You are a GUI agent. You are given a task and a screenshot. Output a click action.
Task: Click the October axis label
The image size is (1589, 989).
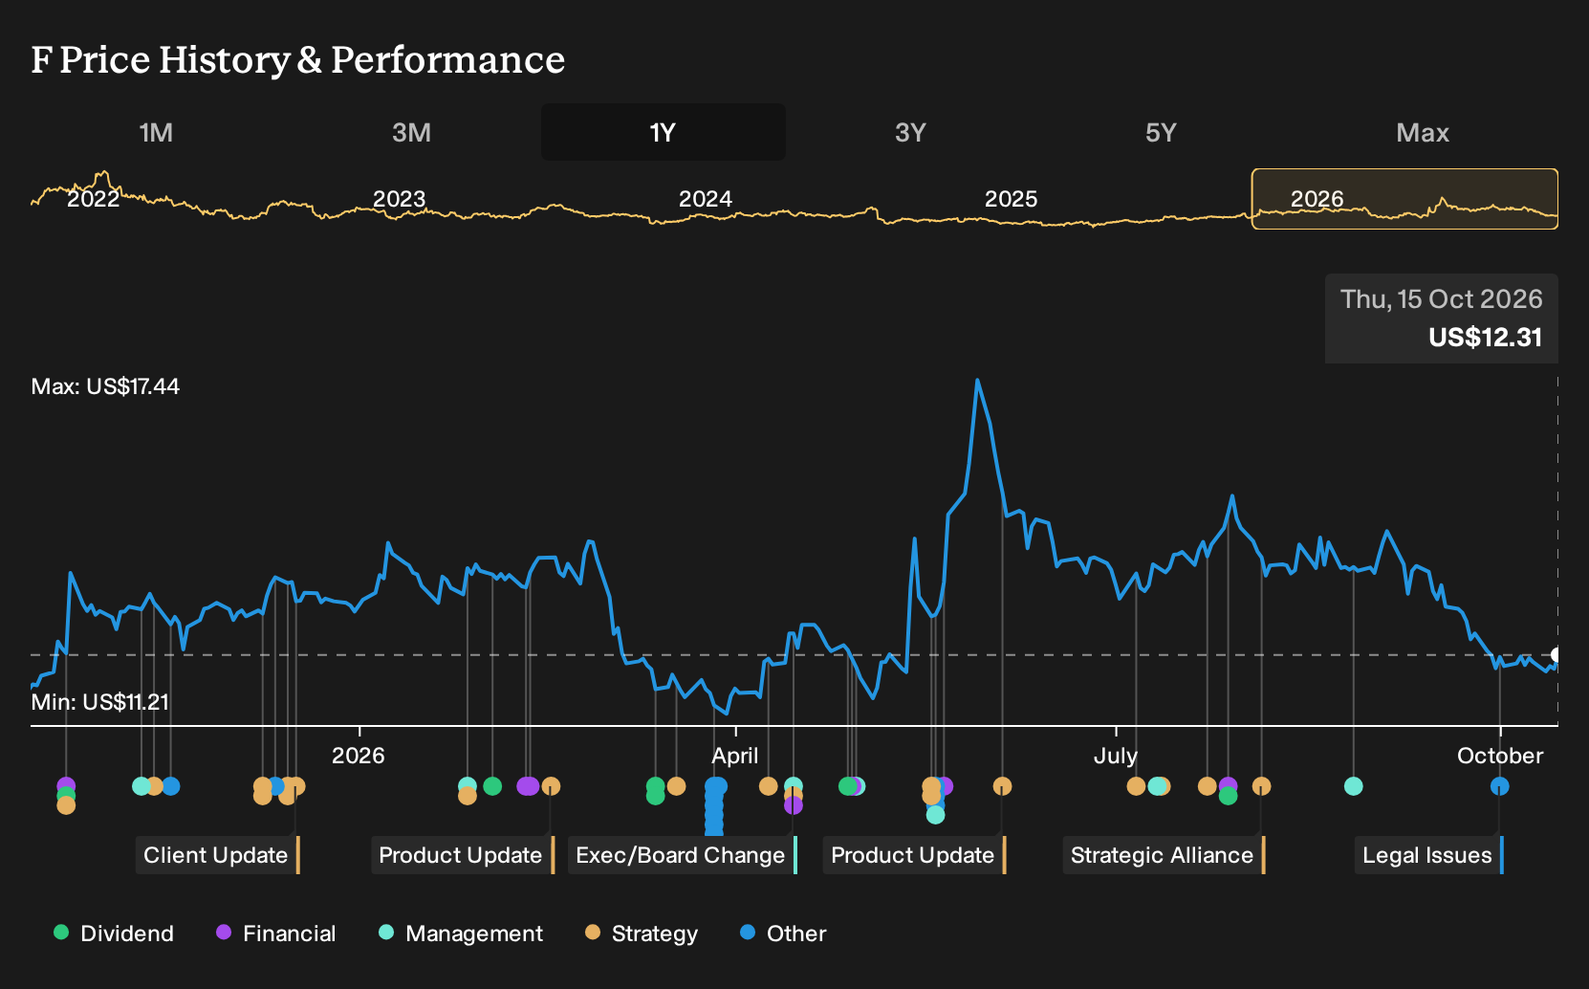(1500, 756)
